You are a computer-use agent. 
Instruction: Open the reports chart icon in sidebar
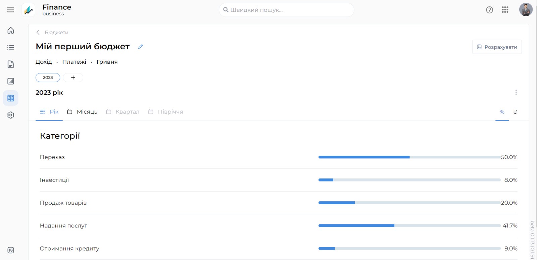point(11,81)
